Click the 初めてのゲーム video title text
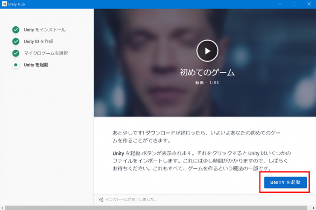The image size is (316, 210). click(207, 72)
